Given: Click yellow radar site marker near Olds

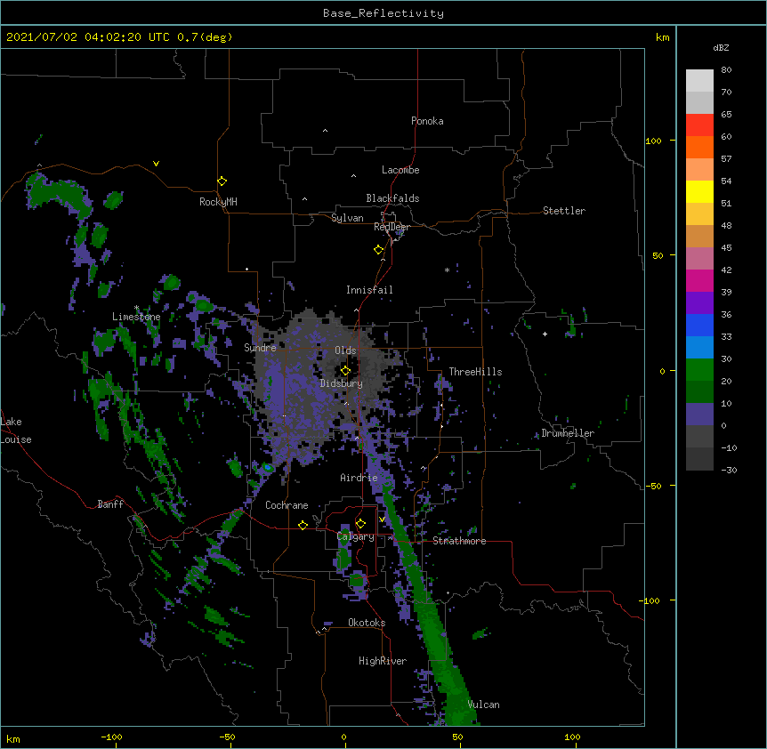Looking at the screenshot, I should click(x=345, y=370).
